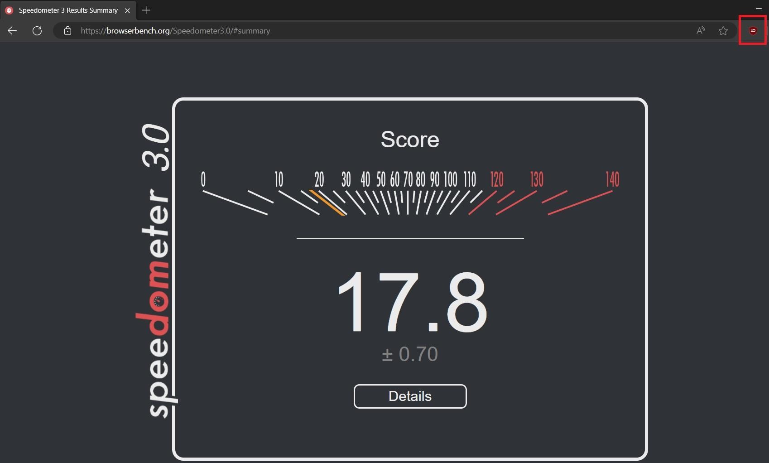Click the orange needle on the gauge
769x463 pixels.
[328, 203]
